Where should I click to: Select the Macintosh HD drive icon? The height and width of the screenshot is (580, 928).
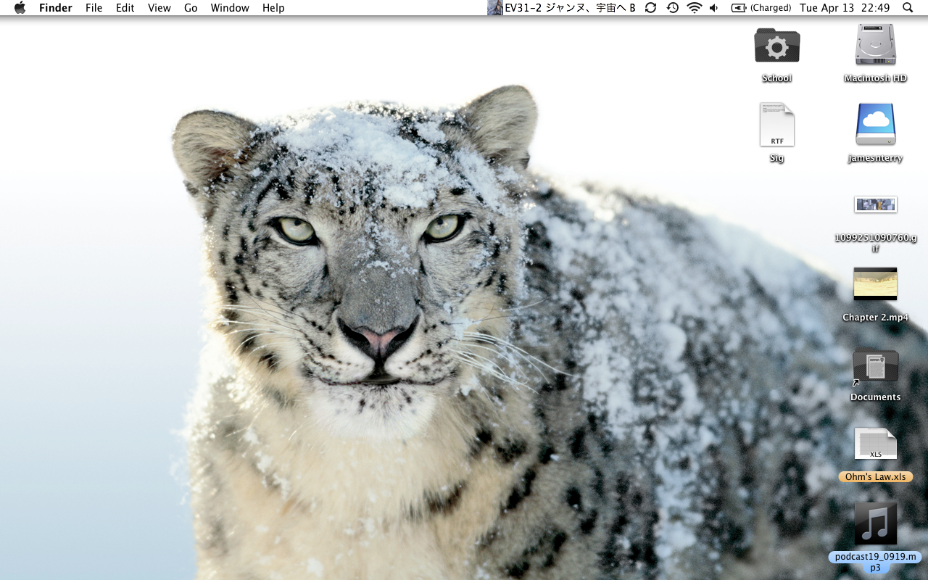point(876,44)
